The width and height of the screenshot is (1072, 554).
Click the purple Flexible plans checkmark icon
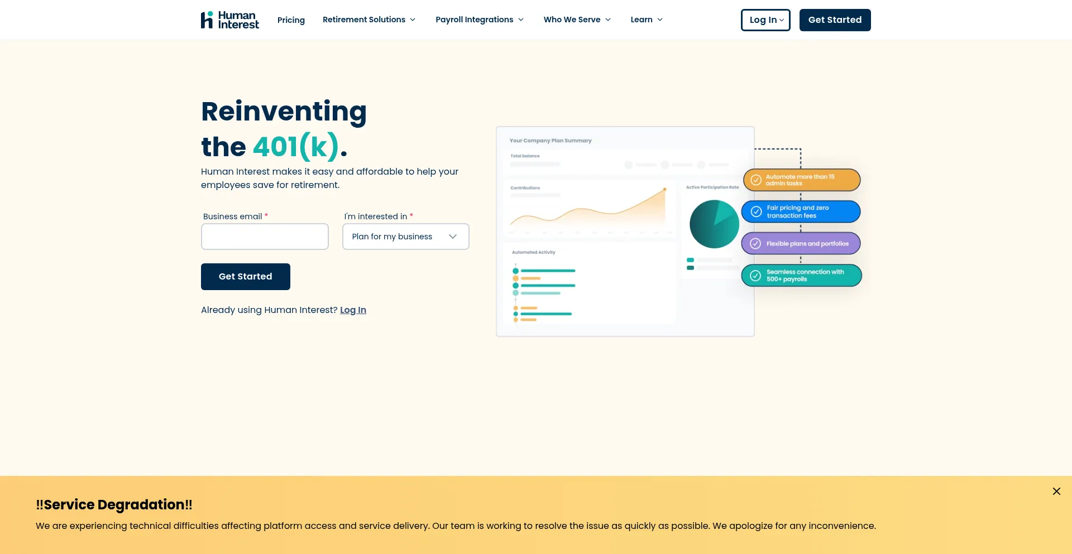[755, 244]
